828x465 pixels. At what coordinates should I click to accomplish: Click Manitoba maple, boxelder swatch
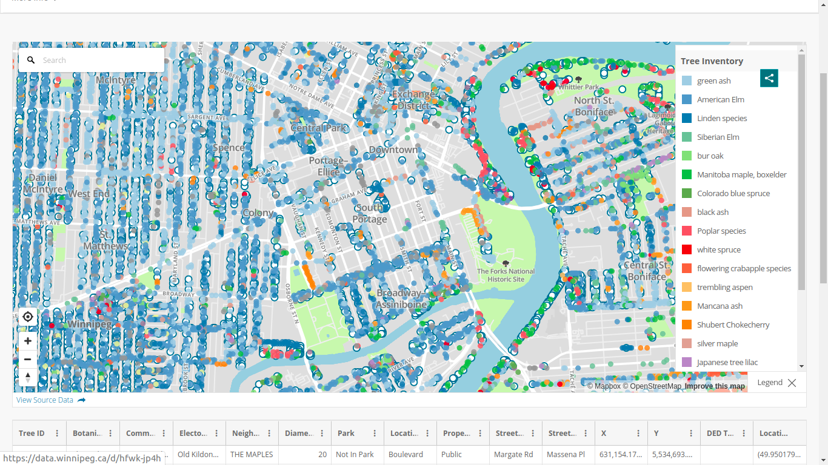[x=687, y=174]
